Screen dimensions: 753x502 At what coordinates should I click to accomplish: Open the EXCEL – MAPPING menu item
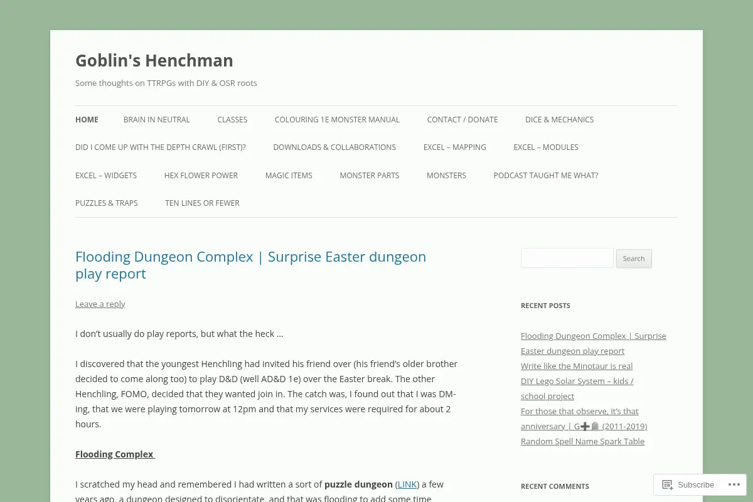point(454,147)
